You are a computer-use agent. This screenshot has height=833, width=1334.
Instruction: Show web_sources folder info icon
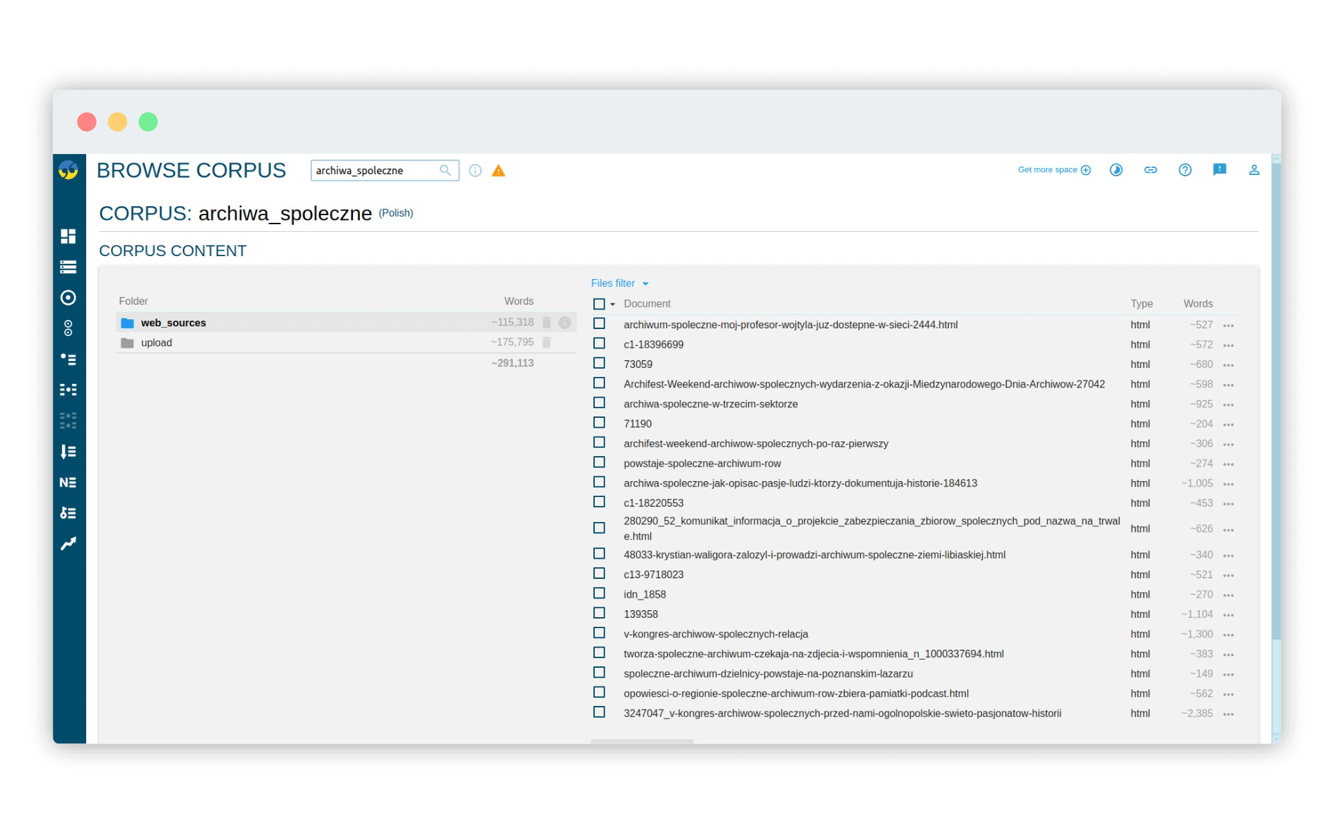click(x=565, y=323)
